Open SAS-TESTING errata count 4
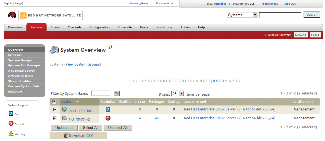Screen dimensions: 325x141 coord(140,118)
